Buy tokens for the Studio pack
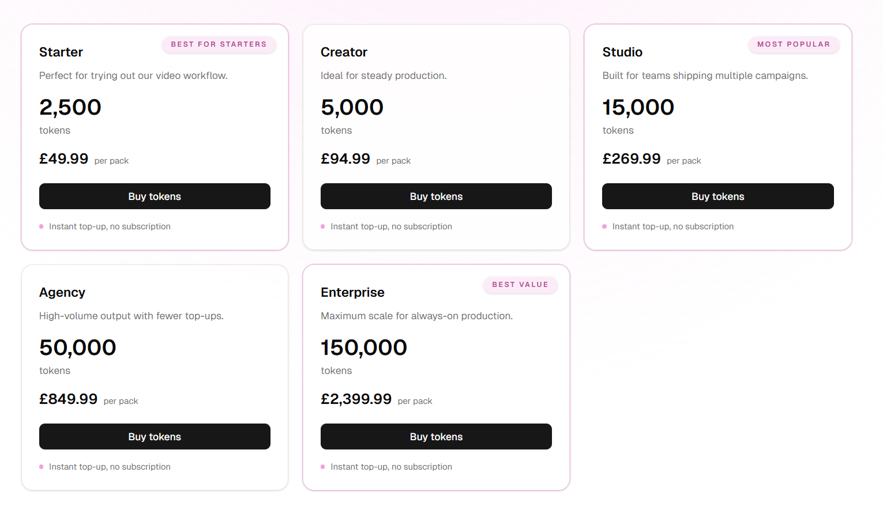 [717, 196]
